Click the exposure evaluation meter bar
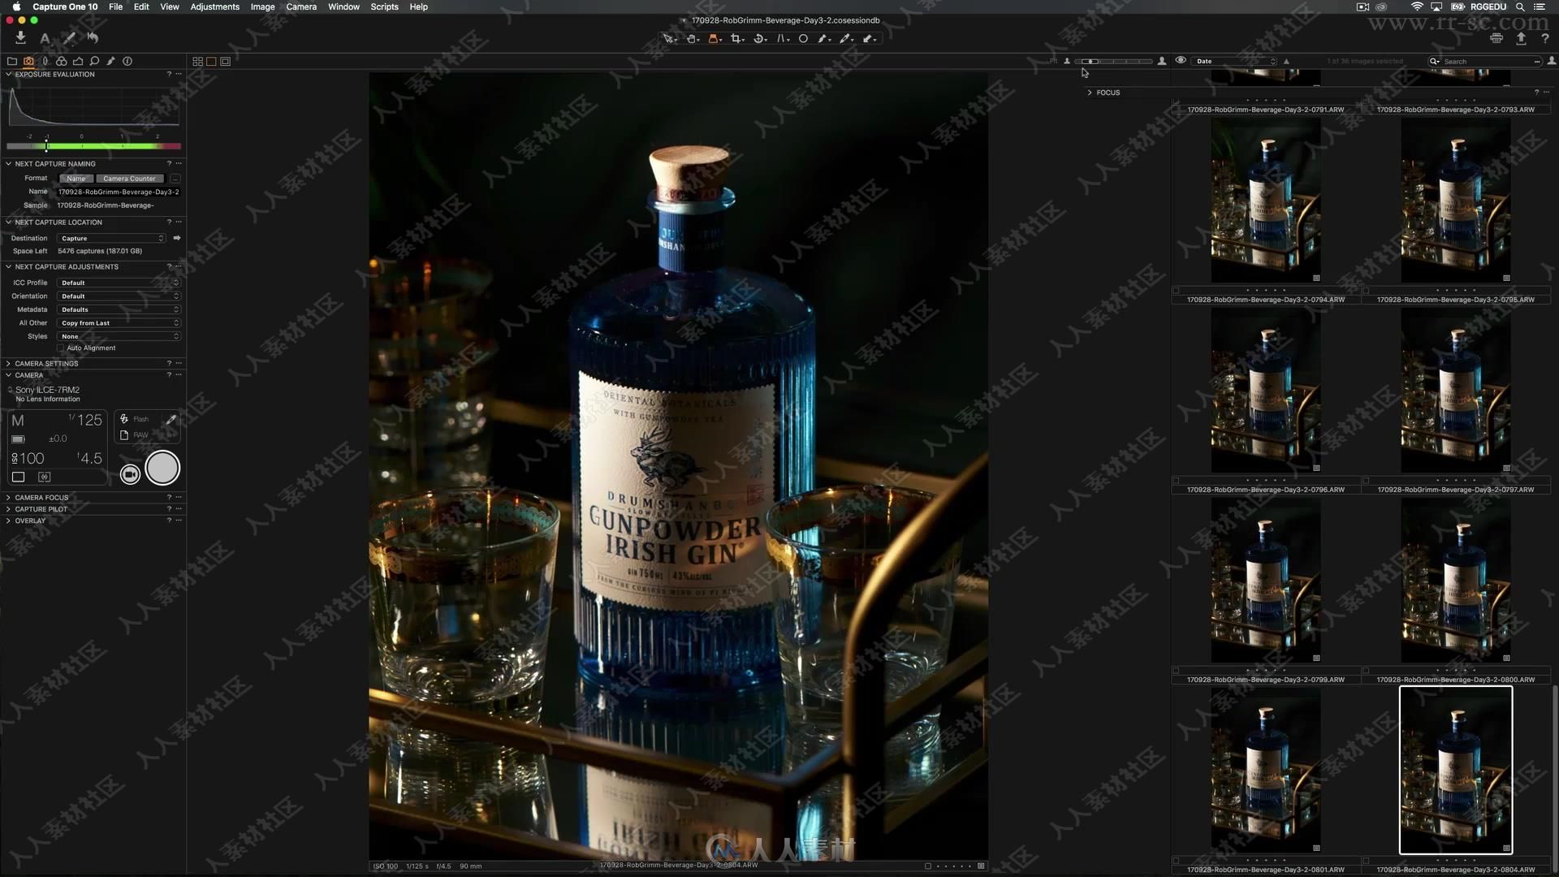 point(93,146)
